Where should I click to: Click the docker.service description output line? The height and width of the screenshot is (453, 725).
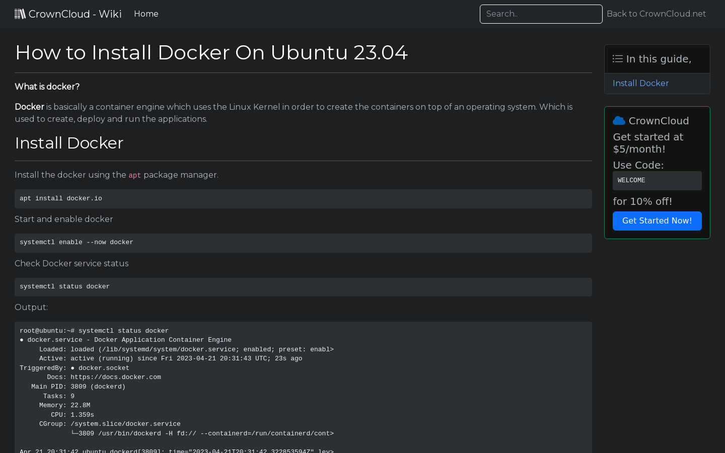(x=125, y=340)
